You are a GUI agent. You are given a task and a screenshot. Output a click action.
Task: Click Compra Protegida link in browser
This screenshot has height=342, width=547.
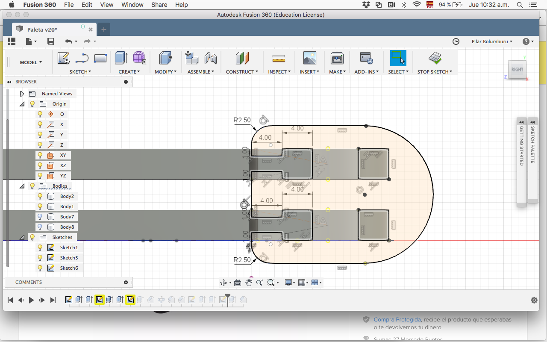pyautogui.click(x=397, y=319)
